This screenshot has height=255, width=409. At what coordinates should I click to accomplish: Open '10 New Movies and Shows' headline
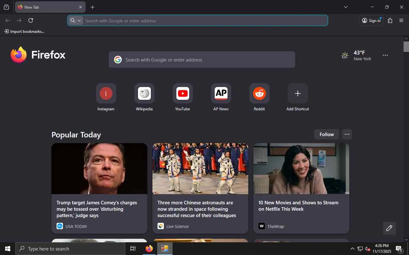tap(298, 206)
